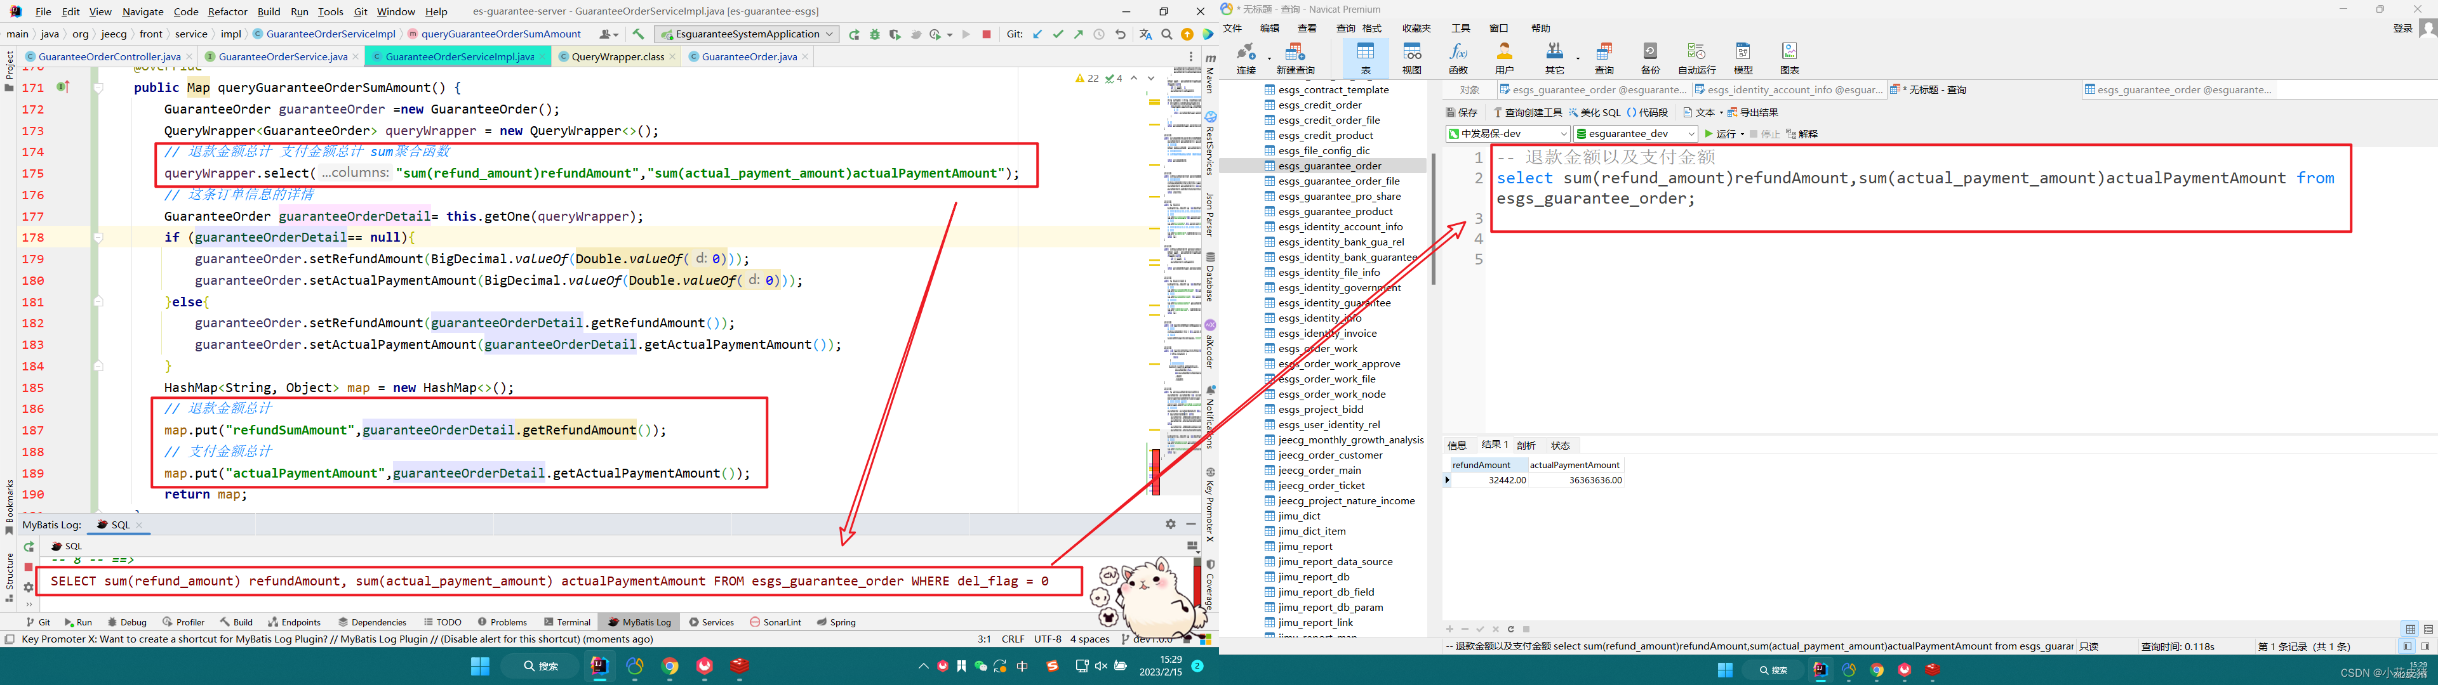
Task: Toggle the Maven tool window sidebar
Action: coord(1209,74)
